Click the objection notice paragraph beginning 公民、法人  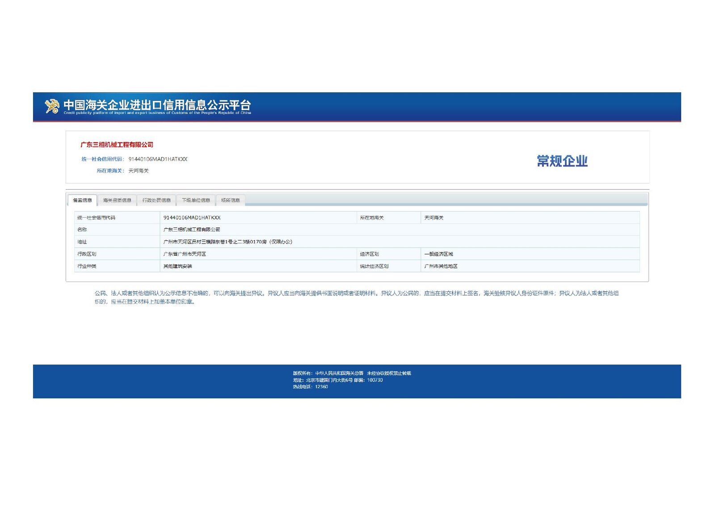click(x=357, y=297)
